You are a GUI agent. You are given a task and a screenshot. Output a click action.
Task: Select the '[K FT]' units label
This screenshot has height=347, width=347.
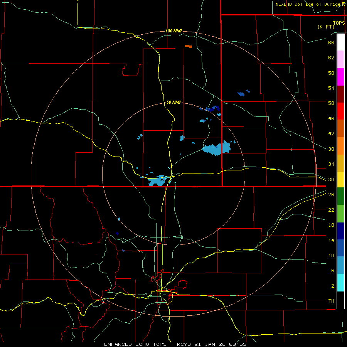[326, 27]
